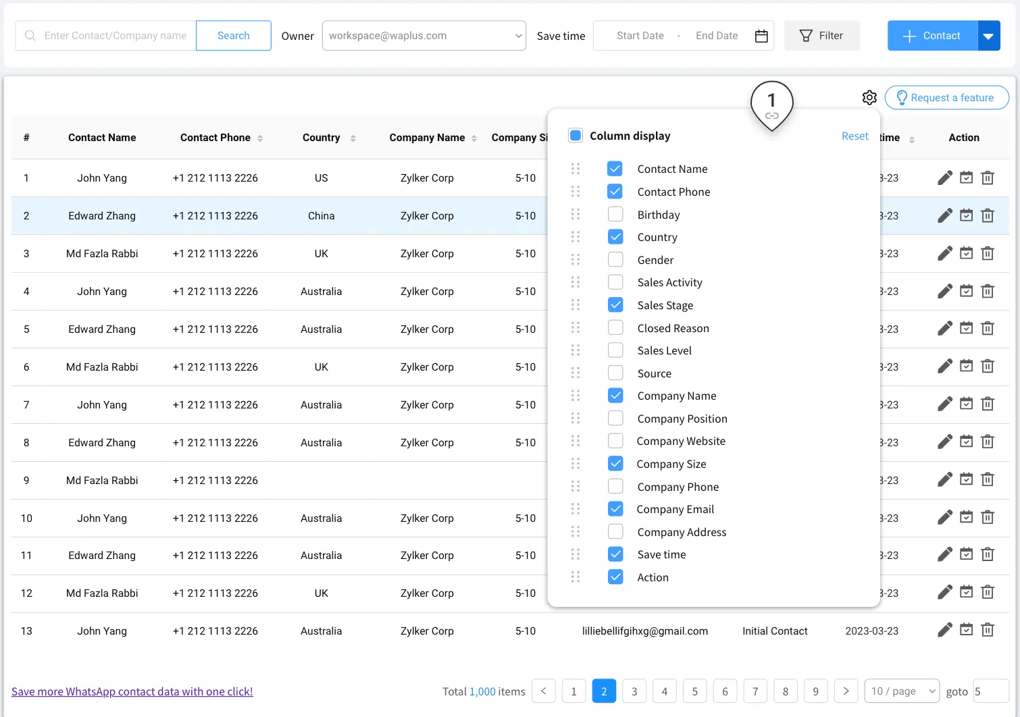Enable Birthday column checkbox
1020x717 pixels.
[x=615, y=215]
